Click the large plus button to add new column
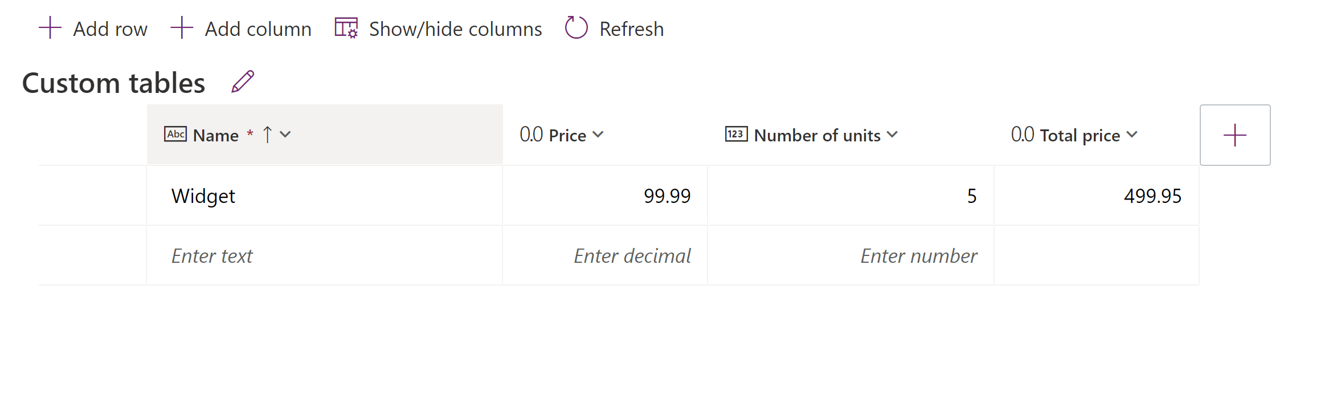The image size is (1337, 419). click(x=1234, y=135)
